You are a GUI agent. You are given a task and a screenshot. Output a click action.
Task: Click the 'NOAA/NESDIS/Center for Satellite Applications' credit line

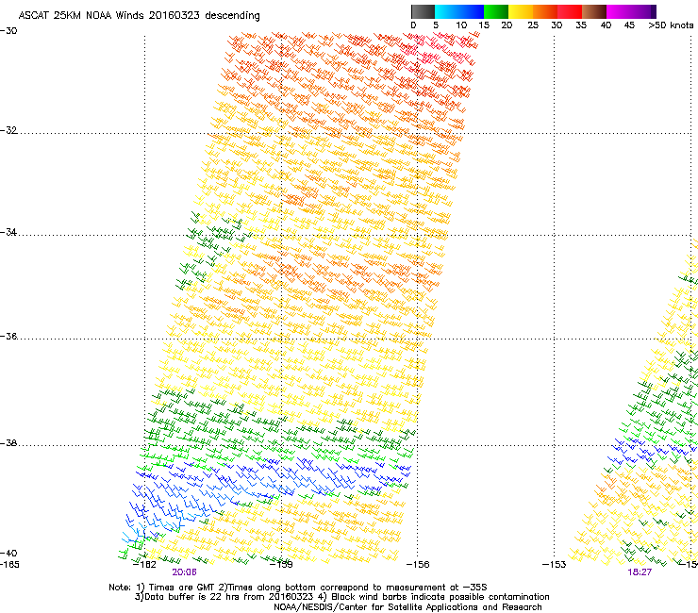(407, 607)
